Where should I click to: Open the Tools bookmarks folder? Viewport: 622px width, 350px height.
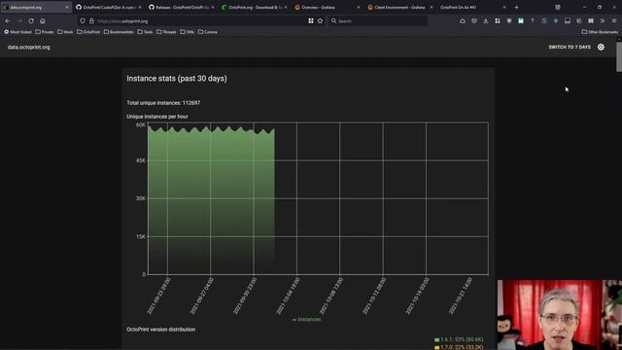click(x=145, y=32)
